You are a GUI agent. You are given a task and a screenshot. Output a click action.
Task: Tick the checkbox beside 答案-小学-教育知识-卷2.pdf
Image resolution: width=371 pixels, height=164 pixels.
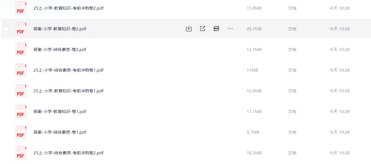click(x=7, y=29)
